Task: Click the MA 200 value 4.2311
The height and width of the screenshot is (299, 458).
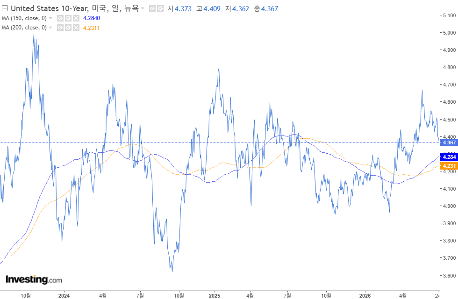Action: (x=92, y=28)
